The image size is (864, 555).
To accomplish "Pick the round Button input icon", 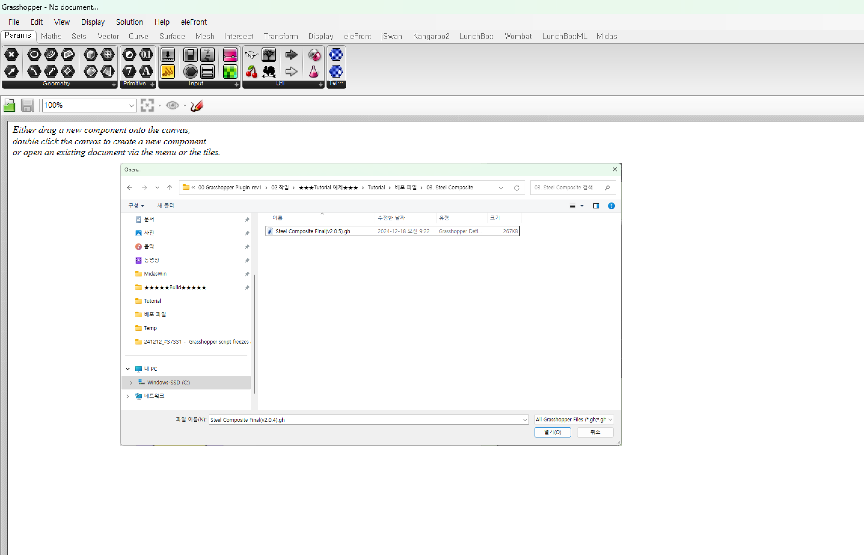I will (190, 71).
